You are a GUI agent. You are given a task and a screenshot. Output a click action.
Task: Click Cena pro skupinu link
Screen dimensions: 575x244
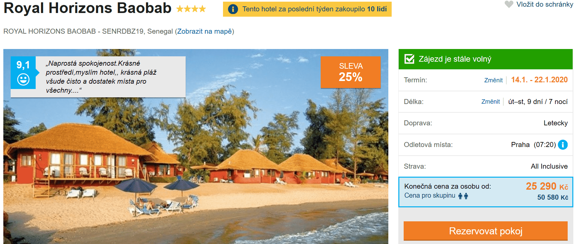(430, 196)
